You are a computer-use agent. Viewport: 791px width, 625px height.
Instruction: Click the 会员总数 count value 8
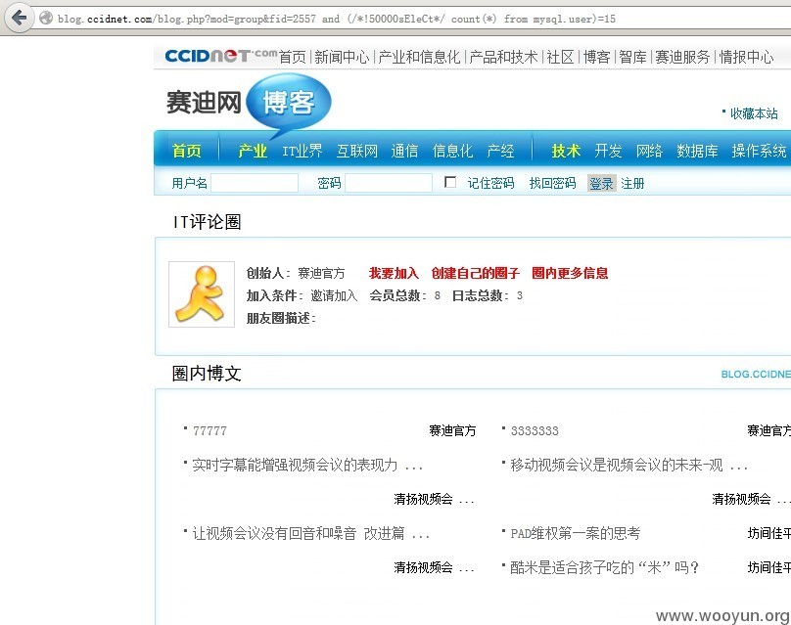tap(438, 295)
